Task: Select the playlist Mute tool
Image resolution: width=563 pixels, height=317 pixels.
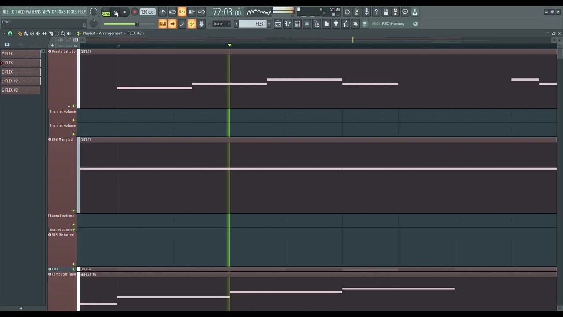Action: [38, 33]
